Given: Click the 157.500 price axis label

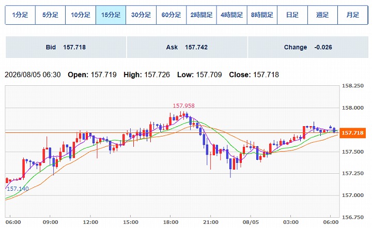Looking at the screenshot, I should tap(352, 152).
